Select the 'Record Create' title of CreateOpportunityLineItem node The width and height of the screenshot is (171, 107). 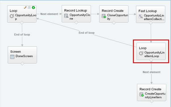pyautogui.click(x=150, y=89)
